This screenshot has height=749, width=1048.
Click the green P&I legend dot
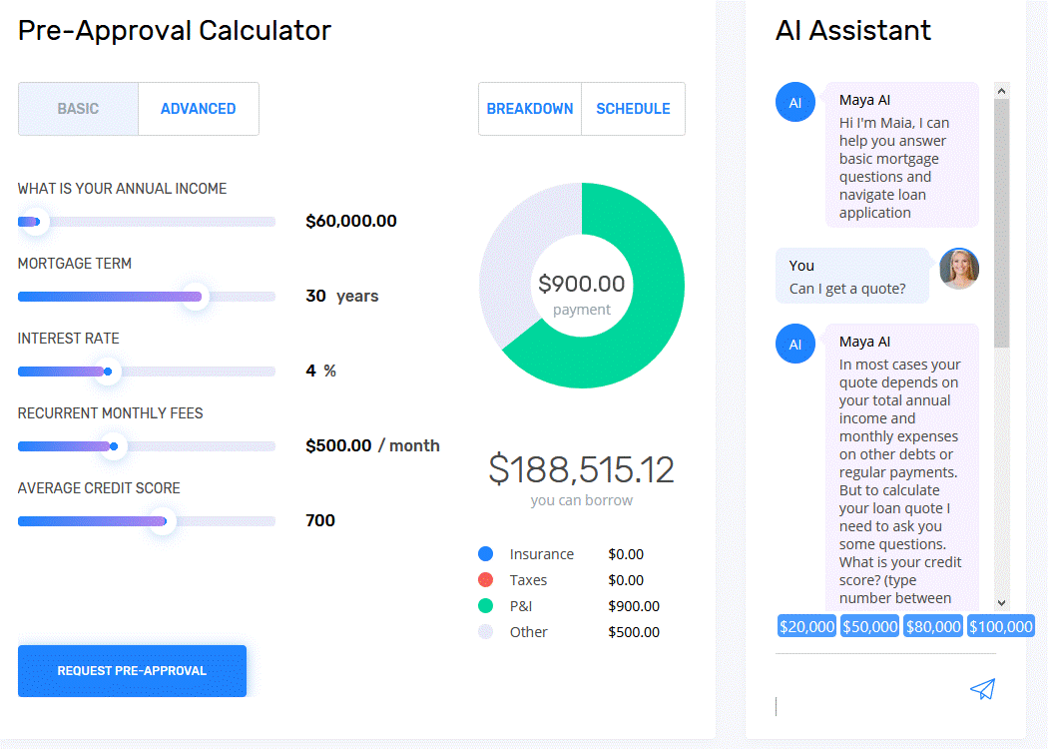coord(486,606)
